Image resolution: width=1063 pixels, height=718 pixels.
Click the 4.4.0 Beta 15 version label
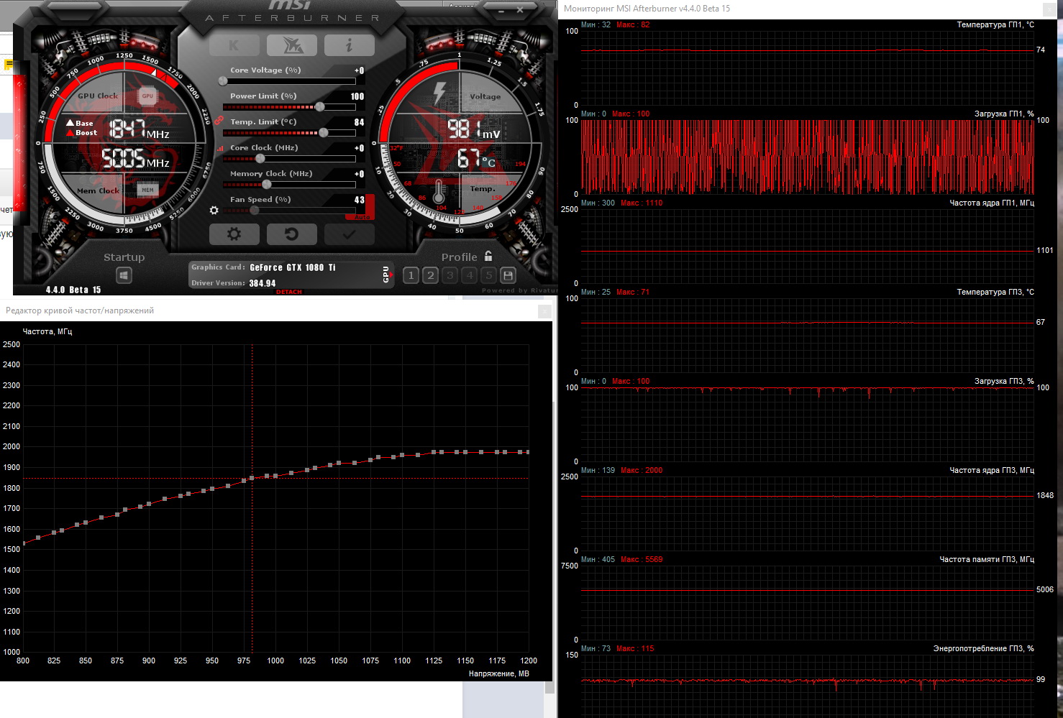73,290
